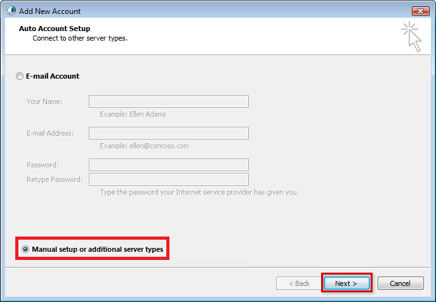Click the Example: Ellen Adams hint text
The height and width of the screenshot is (305, 436).
[x=133, y=114]
